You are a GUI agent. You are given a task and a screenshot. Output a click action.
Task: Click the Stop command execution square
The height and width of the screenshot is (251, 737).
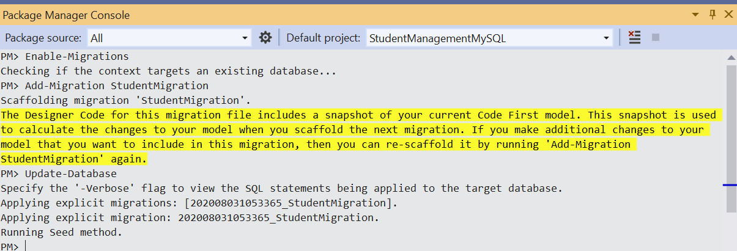(656, 38)
